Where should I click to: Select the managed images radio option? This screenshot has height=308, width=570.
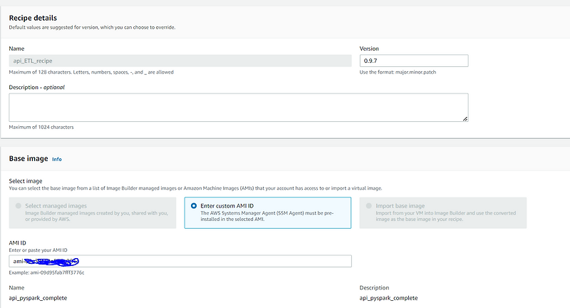19,206
